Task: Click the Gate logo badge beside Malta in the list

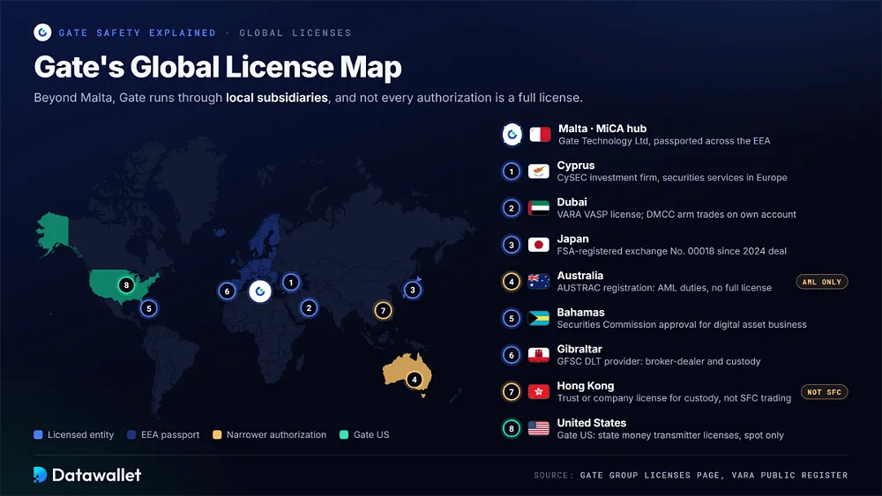Action: [x=512, y=134]
